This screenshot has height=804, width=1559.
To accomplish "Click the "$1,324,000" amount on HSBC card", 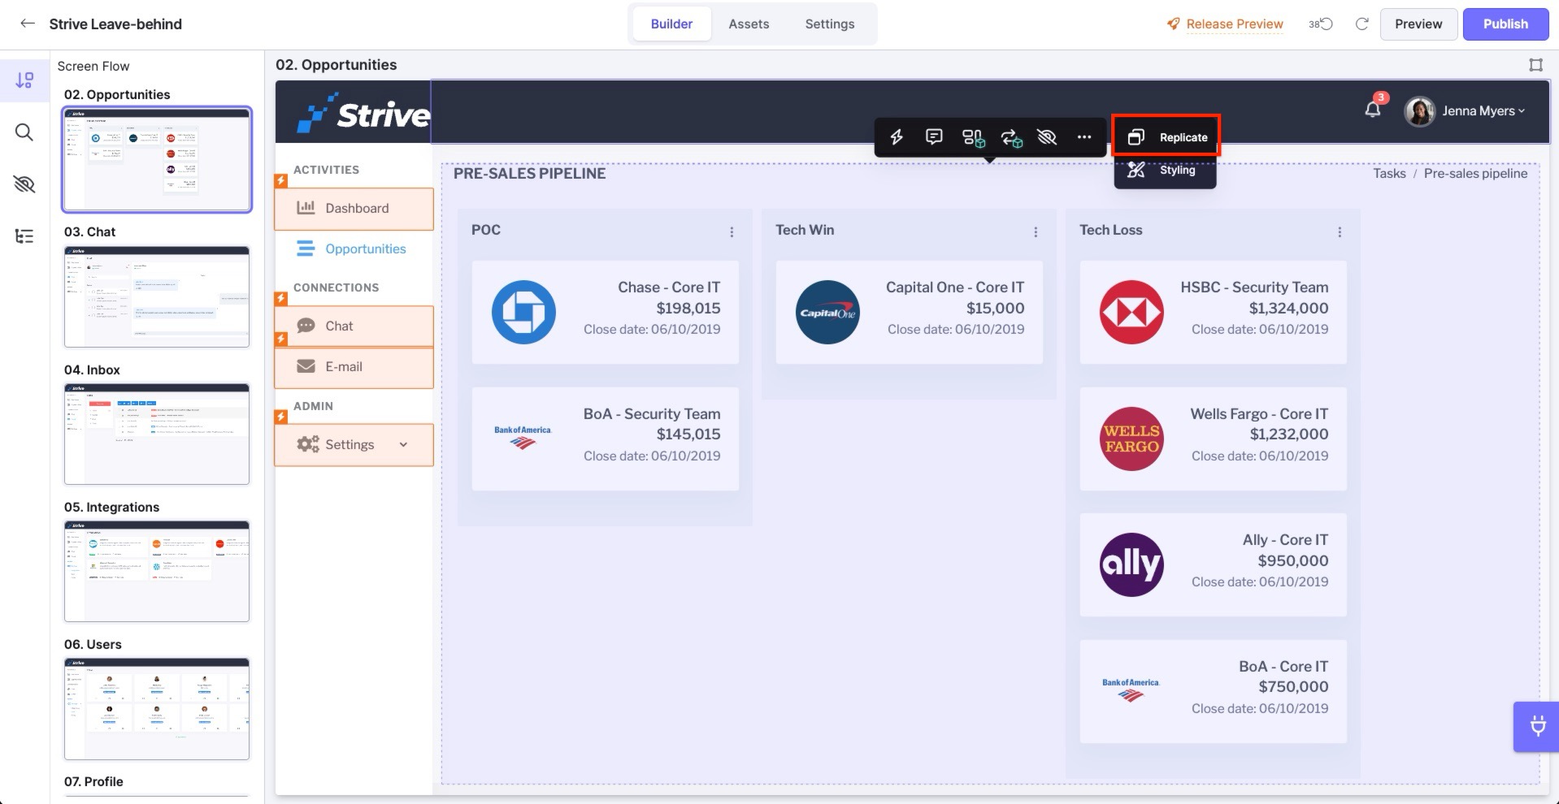I will click(x=1288, y=308).
